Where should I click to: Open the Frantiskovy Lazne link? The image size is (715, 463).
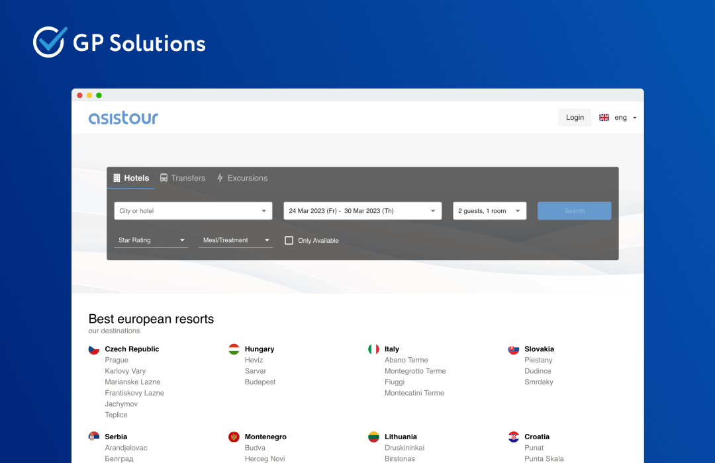coord(134,393)
